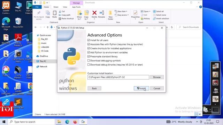The image size is (223, 125).
Task: Toggle Create shortcuts for installed applications
Action: [89, 48]
